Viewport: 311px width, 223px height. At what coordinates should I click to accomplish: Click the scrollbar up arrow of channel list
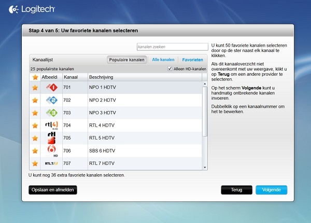coord(205,84)
